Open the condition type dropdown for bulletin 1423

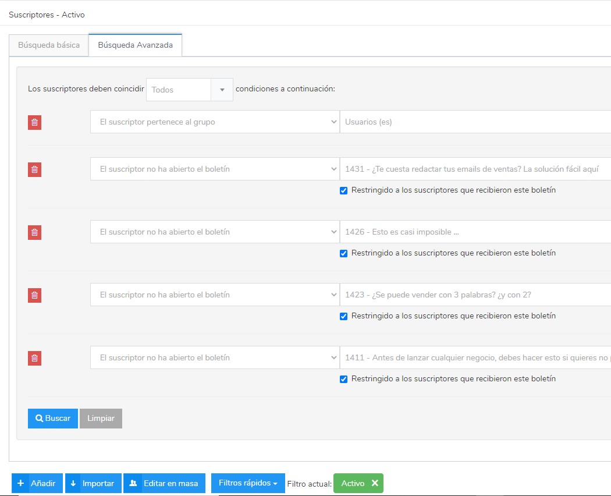[x=215, y=295]
